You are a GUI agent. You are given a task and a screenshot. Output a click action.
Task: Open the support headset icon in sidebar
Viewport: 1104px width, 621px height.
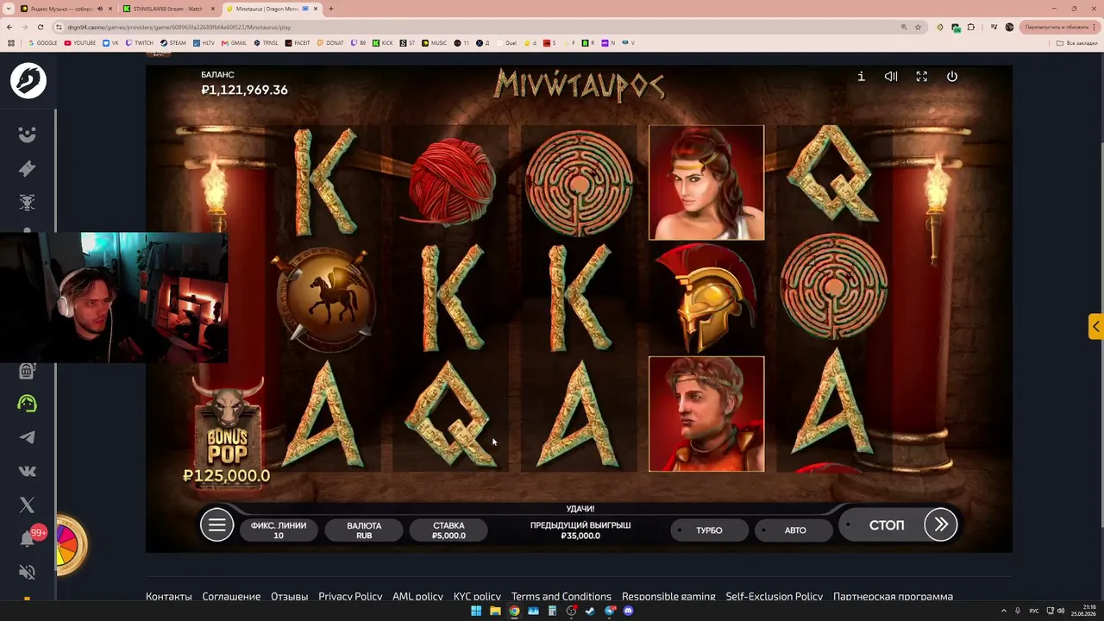pos(28,404)
